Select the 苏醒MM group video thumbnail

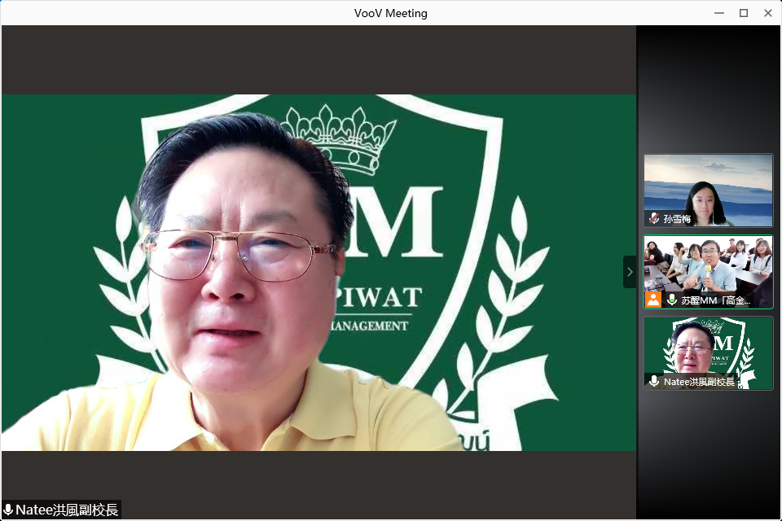coord(708,272)
